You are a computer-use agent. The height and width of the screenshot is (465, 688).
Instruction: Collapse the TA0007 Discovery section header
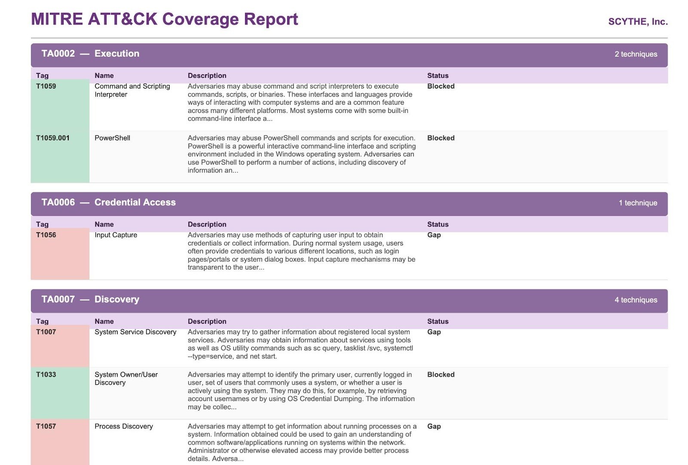tap(348, 300)
